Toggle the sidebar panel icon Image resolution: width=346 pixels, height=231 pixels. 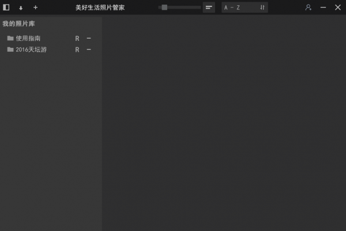pyautogui.click(x=6, y=7)
